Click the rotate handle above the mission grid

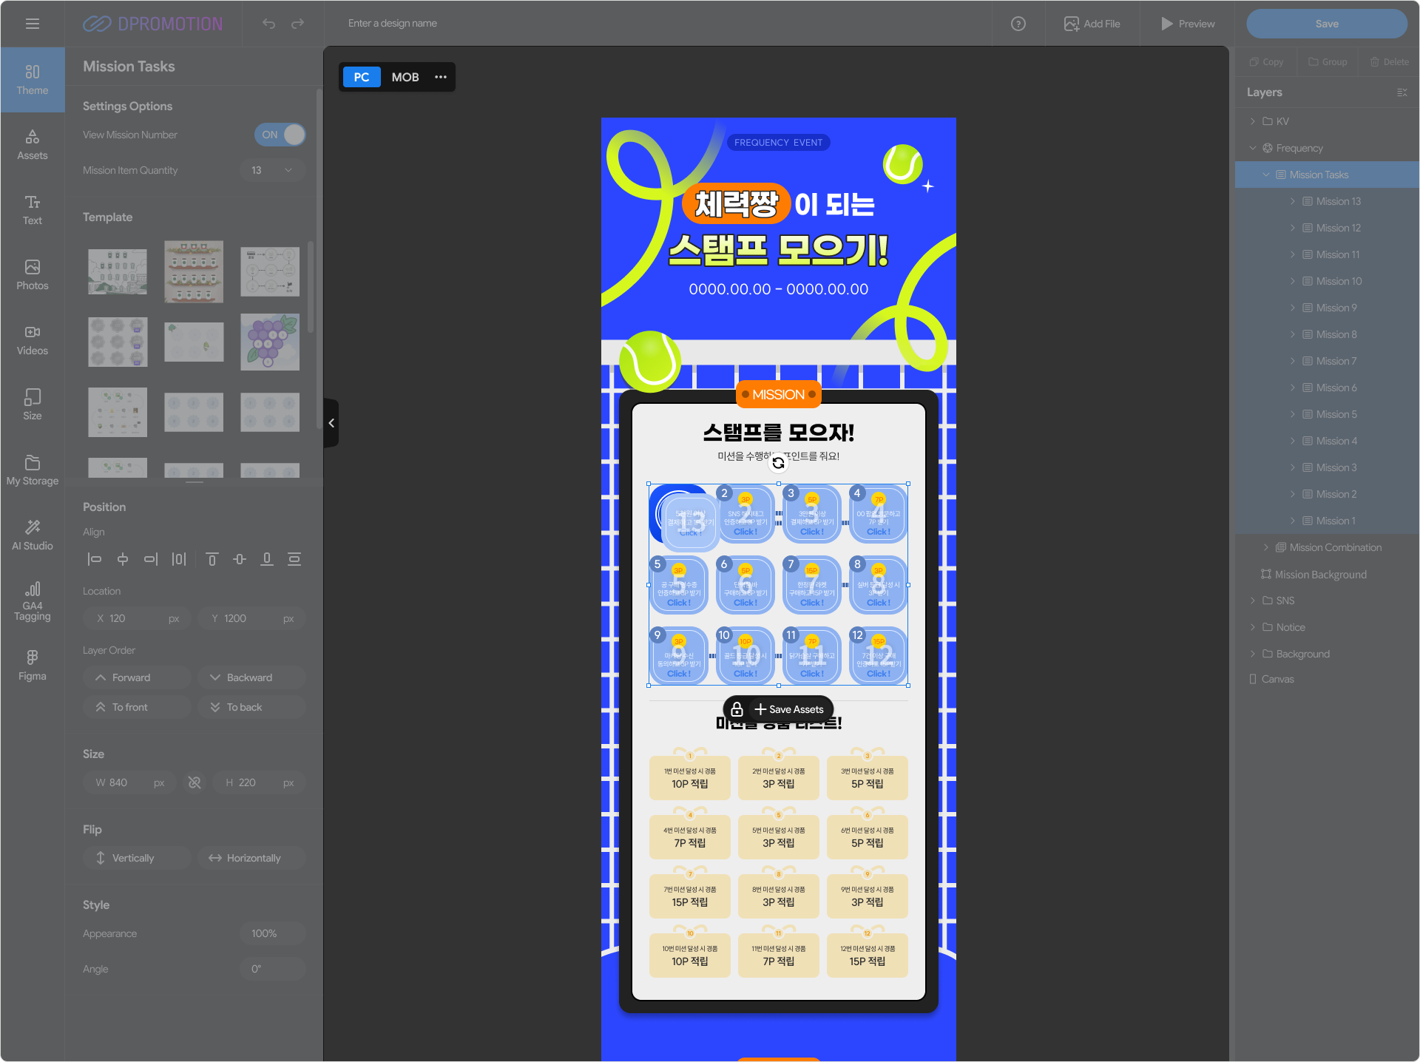(x=778, y=463)
